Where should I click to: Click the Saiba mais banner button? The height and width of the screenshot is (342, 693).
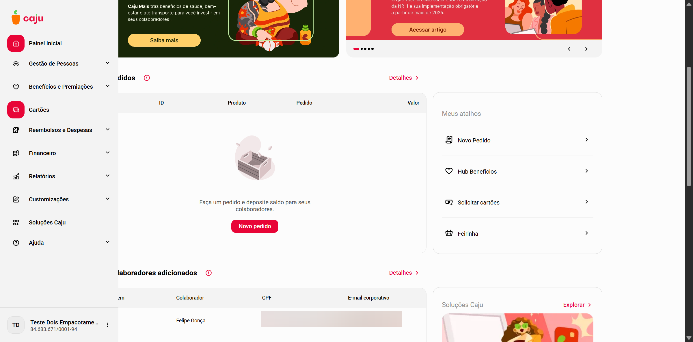click(164, 40)
